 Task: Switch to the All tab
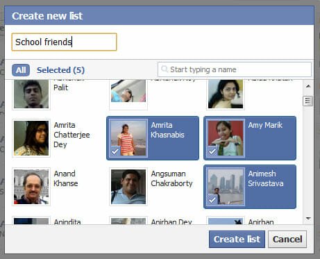[21, 70]
